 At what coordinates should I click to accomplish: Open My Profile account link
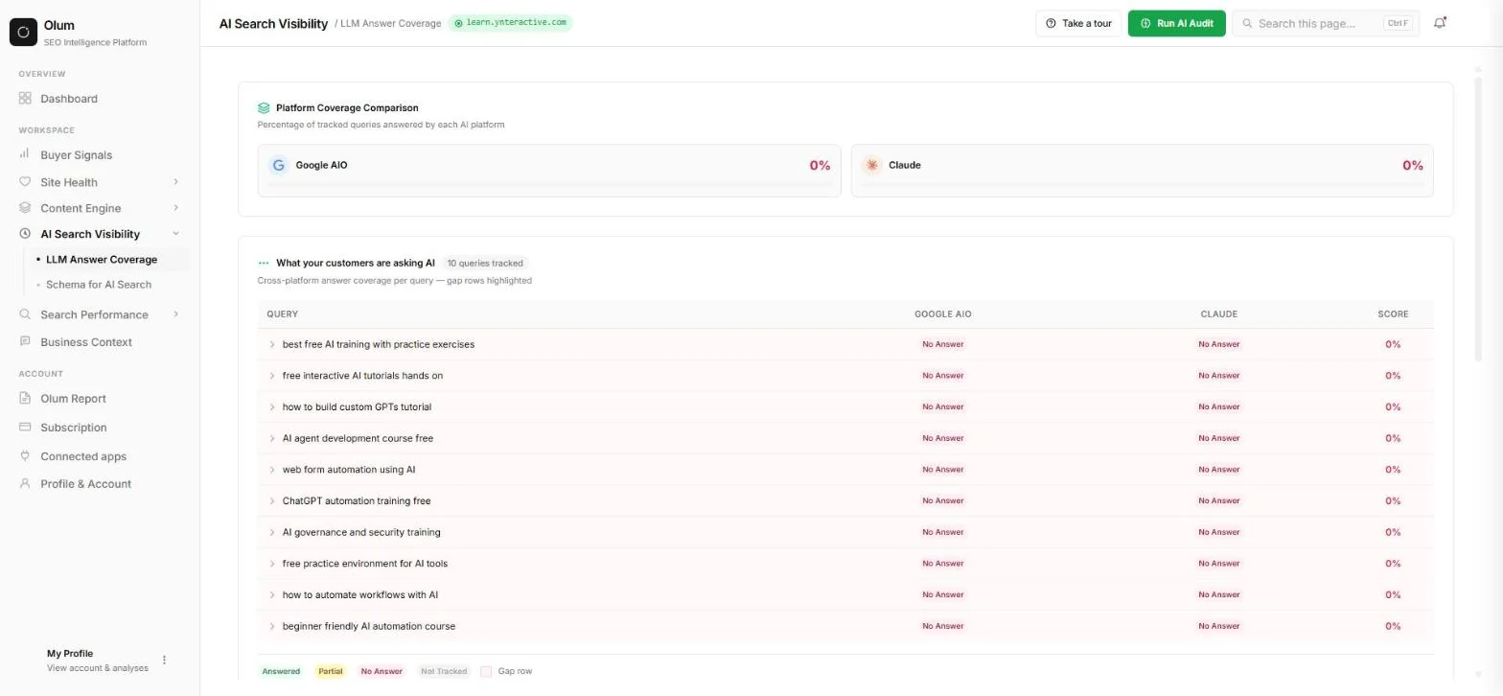pyautogui.click(x=97, y=661)
